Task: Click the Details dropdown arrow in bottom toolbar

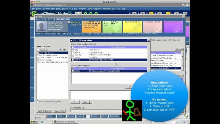Action: 99,116
